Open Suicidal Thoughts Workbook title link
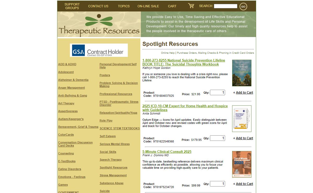Screen dimensions: 313x193 coord(184,62)
